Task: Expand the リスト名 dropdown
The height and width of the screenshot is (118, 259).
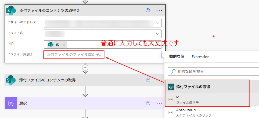Action: (158, 34)
